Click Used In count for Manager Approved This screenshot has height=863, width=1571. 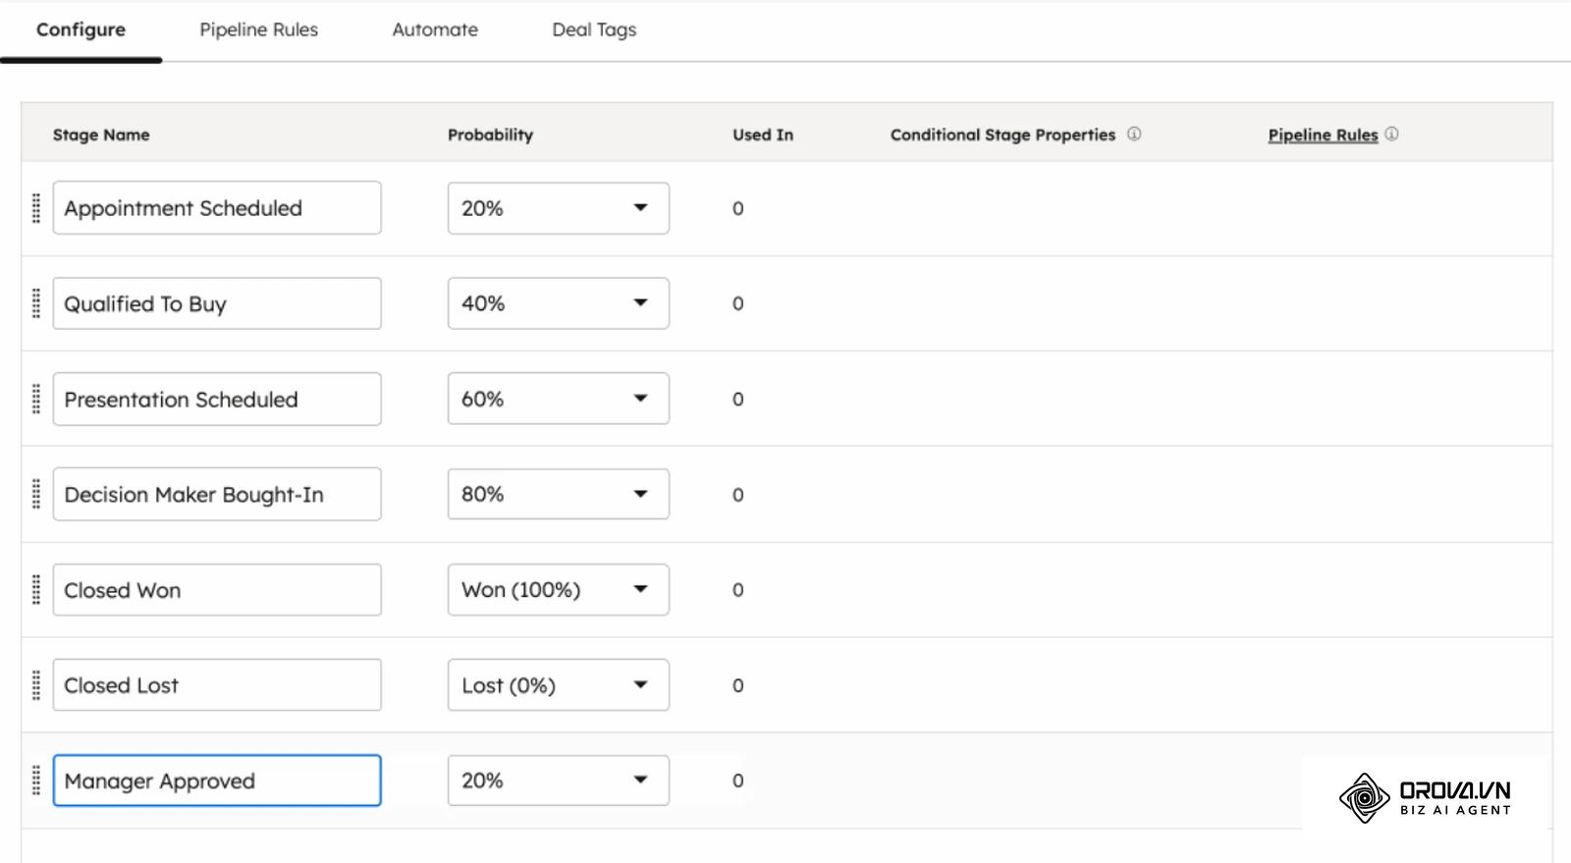pos(738,781)
